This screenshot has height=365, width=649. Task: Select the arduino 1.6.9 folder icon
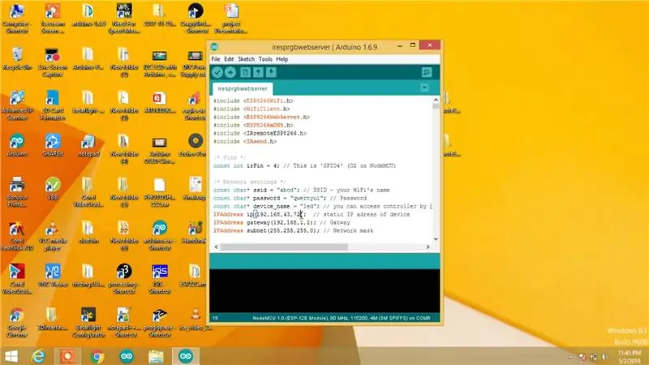click(88, 15)
